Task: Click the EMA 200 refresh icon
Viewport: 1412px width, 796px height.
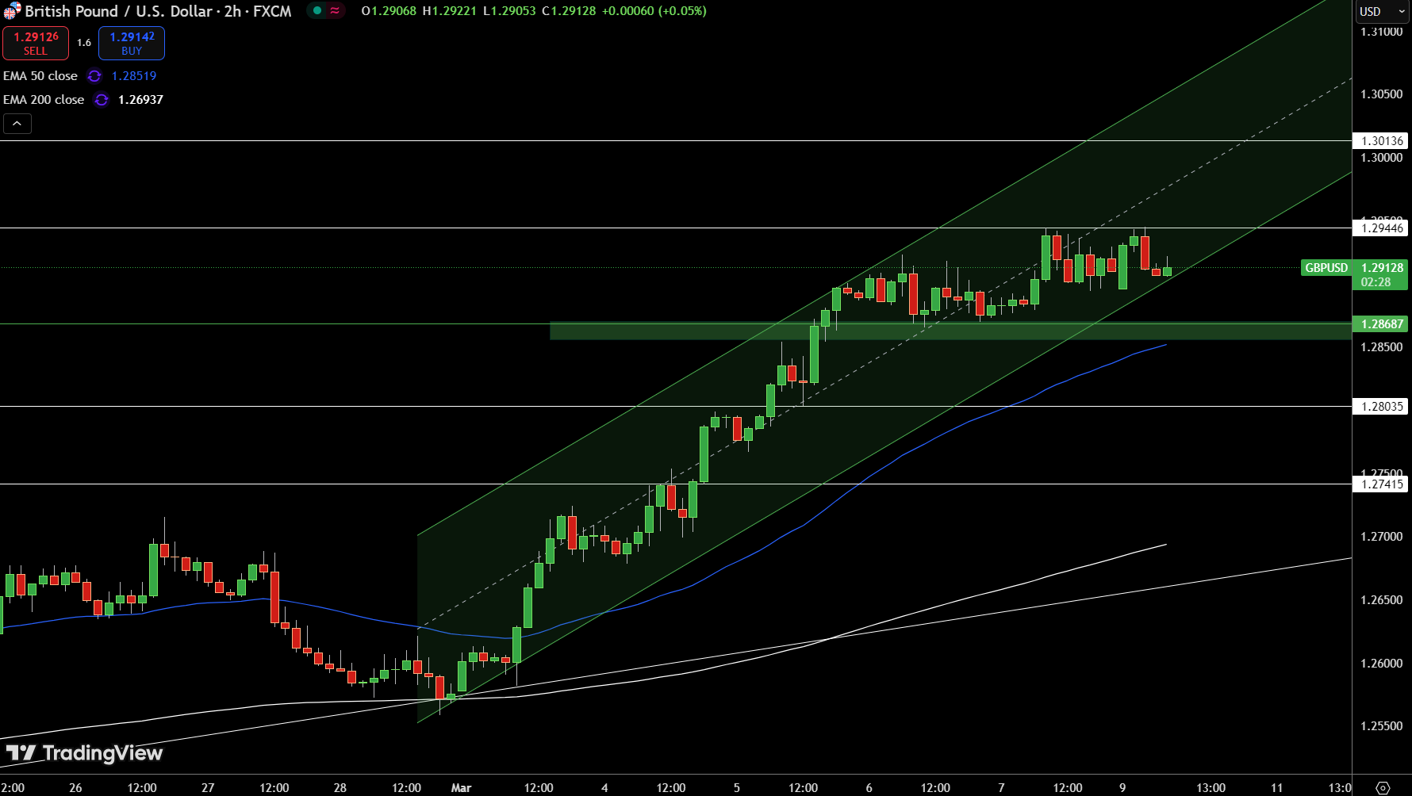Action: tap(102, 100)
